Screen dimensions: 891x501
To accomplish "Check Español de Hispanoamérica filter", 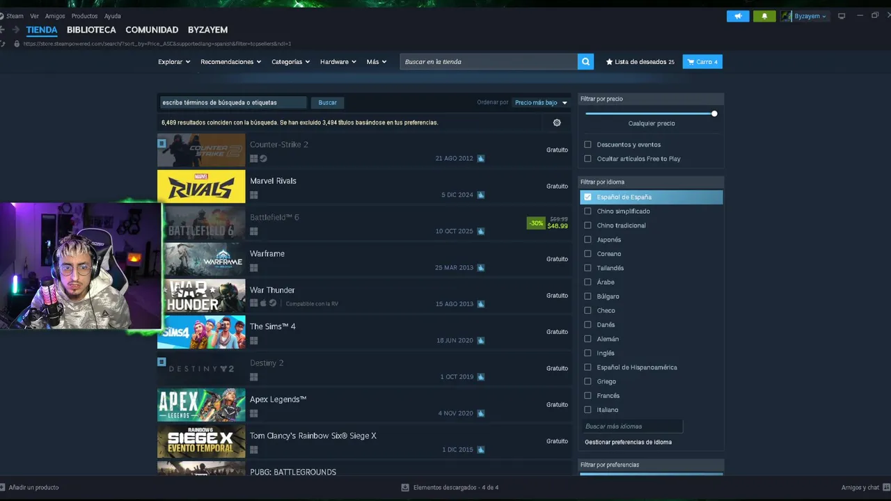I will [x=588, y=367].
